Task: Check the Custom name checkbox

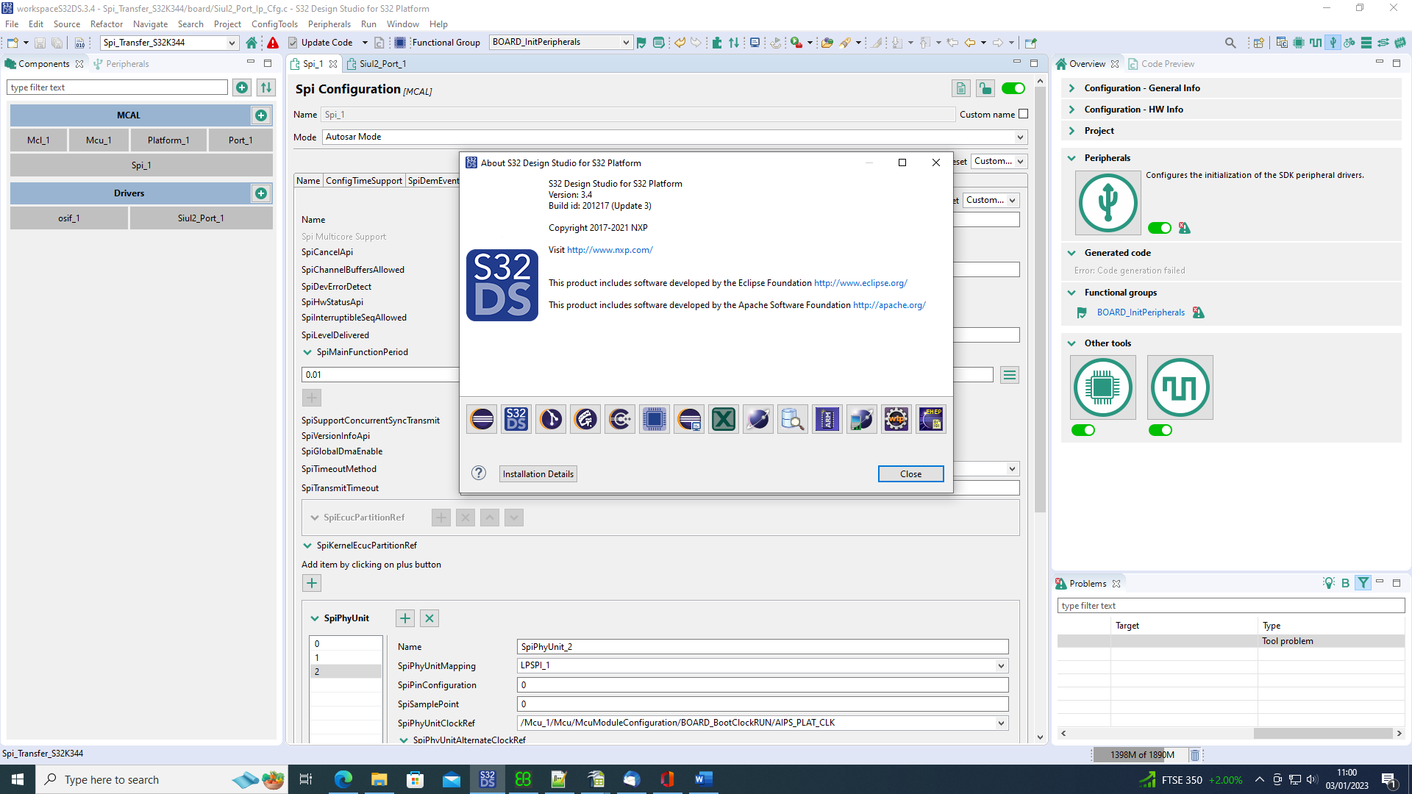Action: 1023,114
